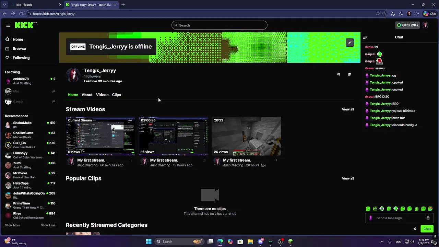Screen dimensions: 439x247
Task: Open the taskbar volume icon
Action: coord(413,242)
